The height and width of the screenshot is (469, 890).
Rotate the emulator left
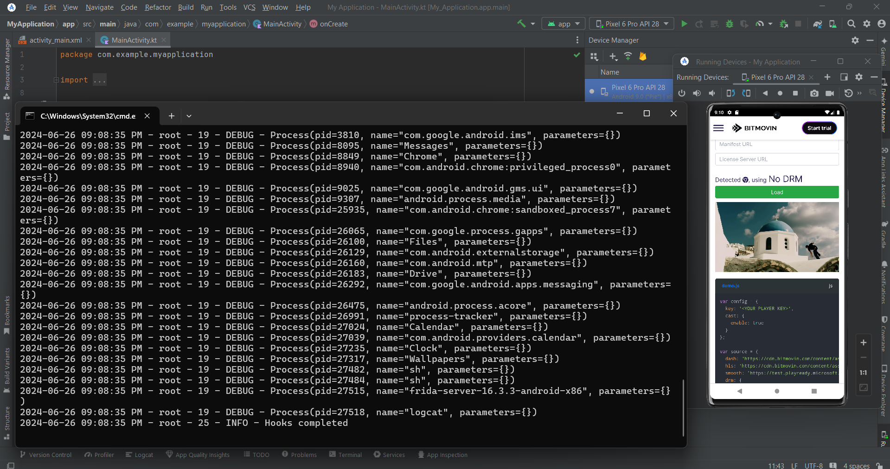coord(730,93)
